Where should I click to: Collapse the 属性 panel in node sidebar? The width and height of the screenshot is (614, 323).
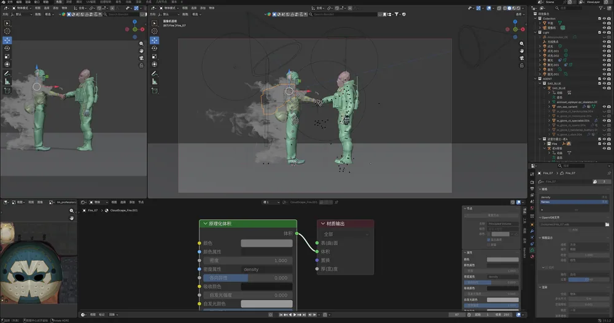(465, 252)
